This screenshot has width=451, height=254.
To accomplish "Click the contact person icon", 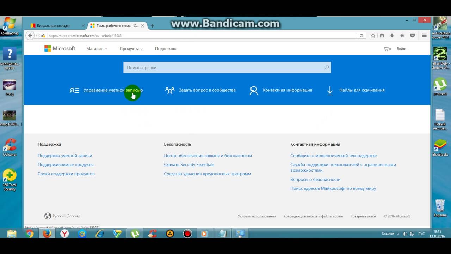I will click(x=254, y=90).
